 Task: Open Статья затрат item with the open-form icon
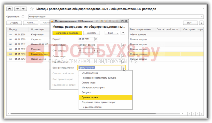[123, 56]
